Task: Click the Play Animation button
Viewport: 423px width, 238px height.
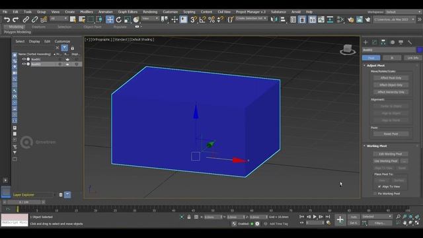Action: (x=315, y=217)
